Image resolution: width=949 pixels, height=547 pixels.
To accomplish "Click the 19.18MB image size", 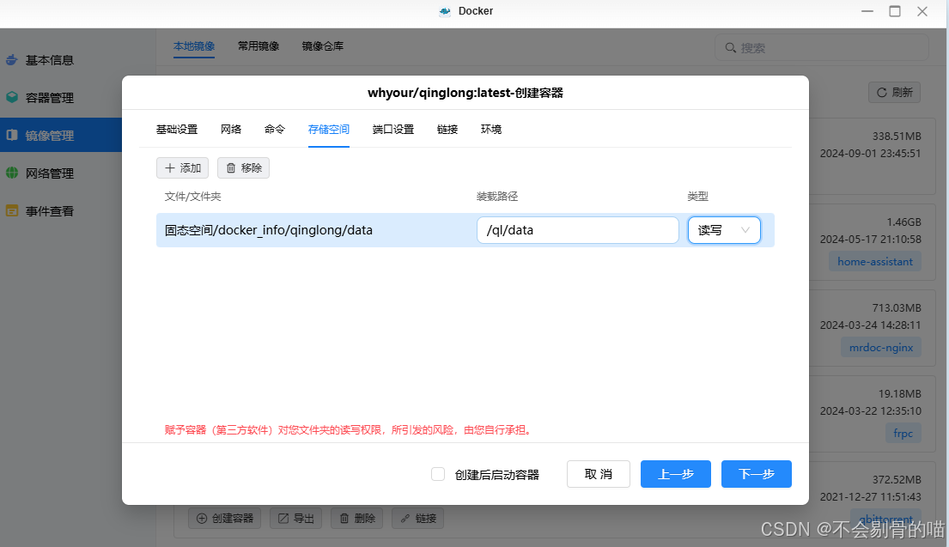I will (x=900, y=394).
